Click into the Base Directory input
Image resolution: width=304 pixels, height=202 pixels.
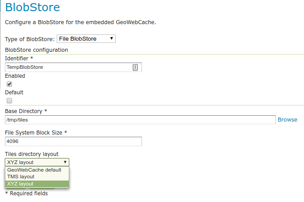140,120
